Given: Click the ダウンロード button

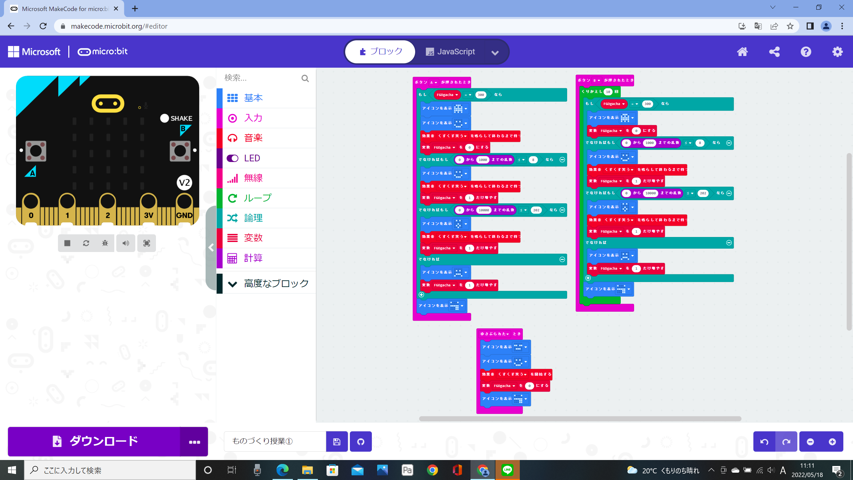Looking at the screenshot, I should 94,441.
